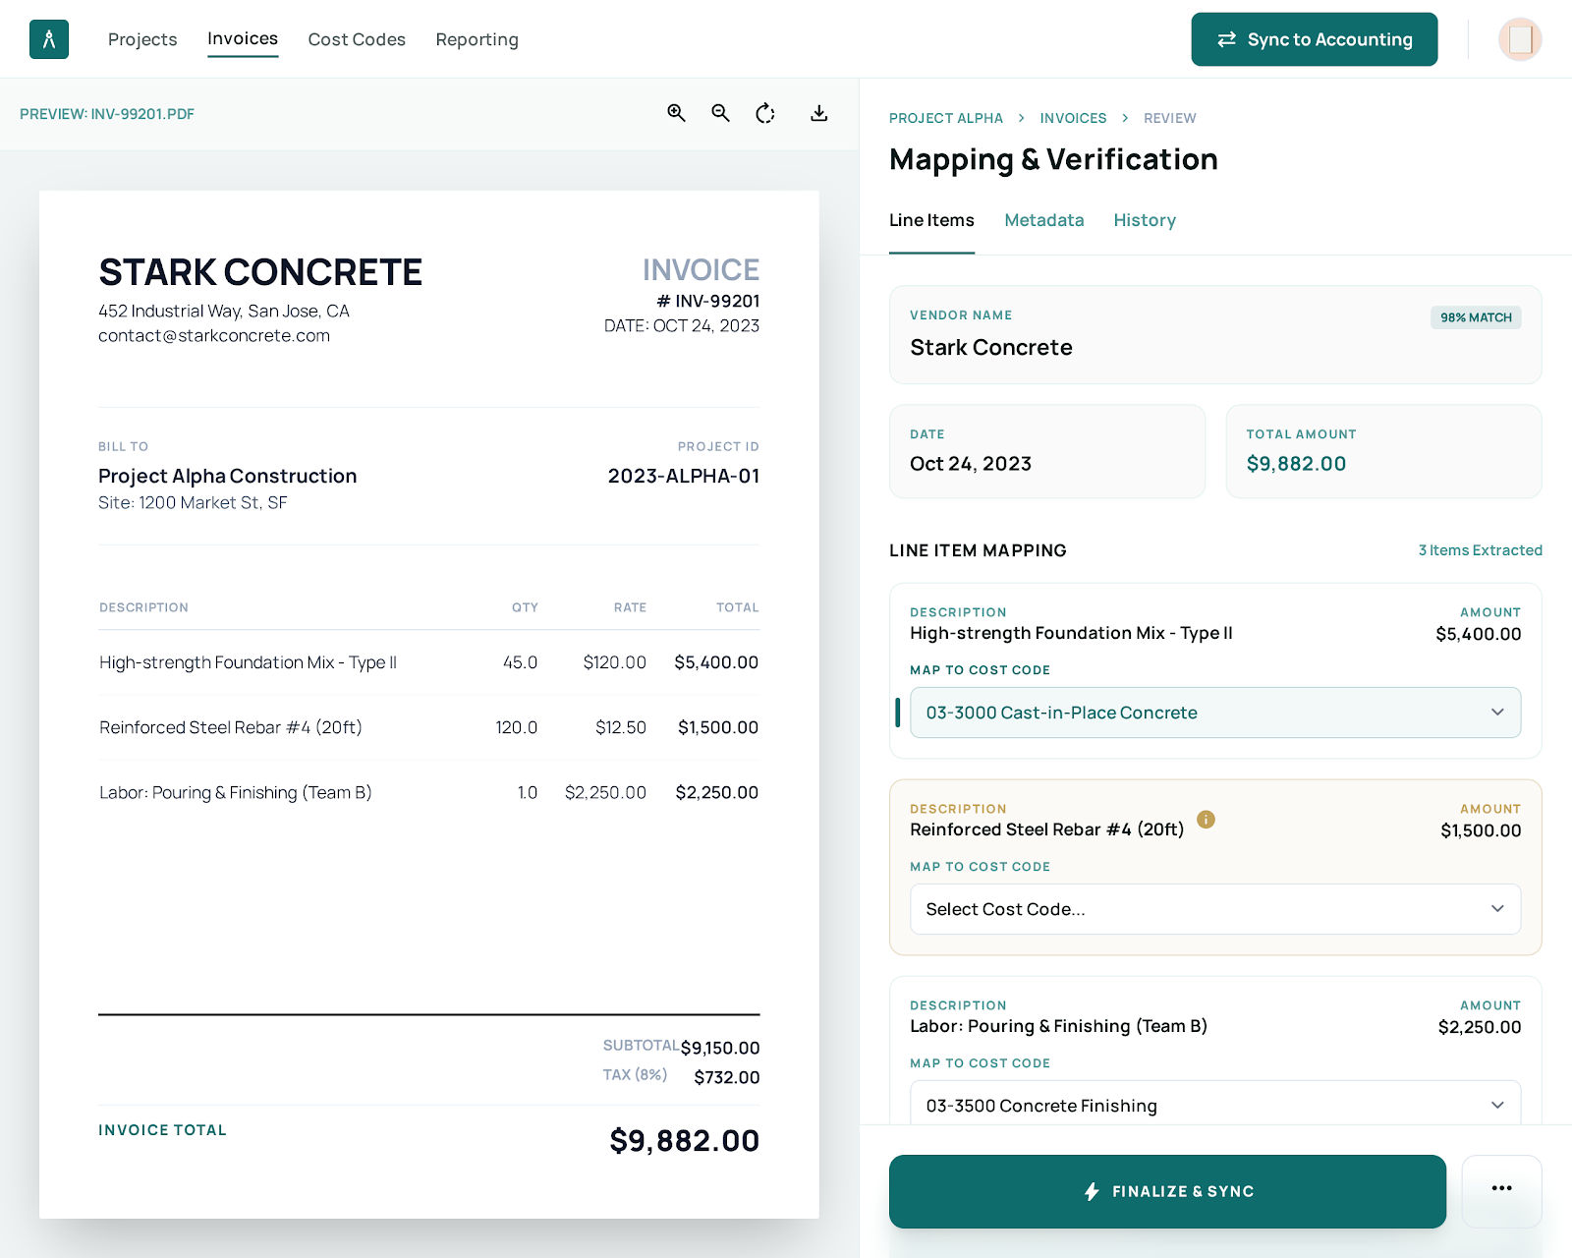This screenshot has height=1258, width=1572.
Task: Click the user avatar in the header
Action: pyautogui.click(x=1520, y=39)
